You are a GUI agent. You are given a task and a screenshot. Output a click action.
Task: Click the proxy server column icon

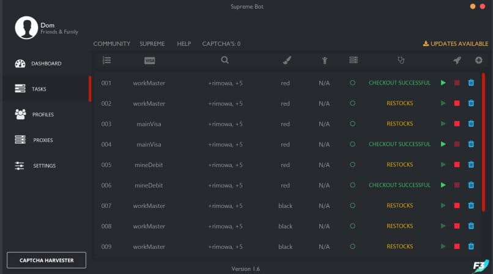(354, 60)
